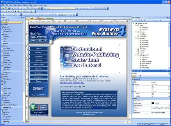The height and width of the screenshot is (126, 171).
Task: Select the Checkbox tool in Forms section
Action: point(6,53)
